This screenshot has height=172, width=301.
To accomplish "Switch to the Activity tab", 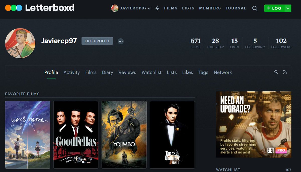I will [x=71, y=72].
